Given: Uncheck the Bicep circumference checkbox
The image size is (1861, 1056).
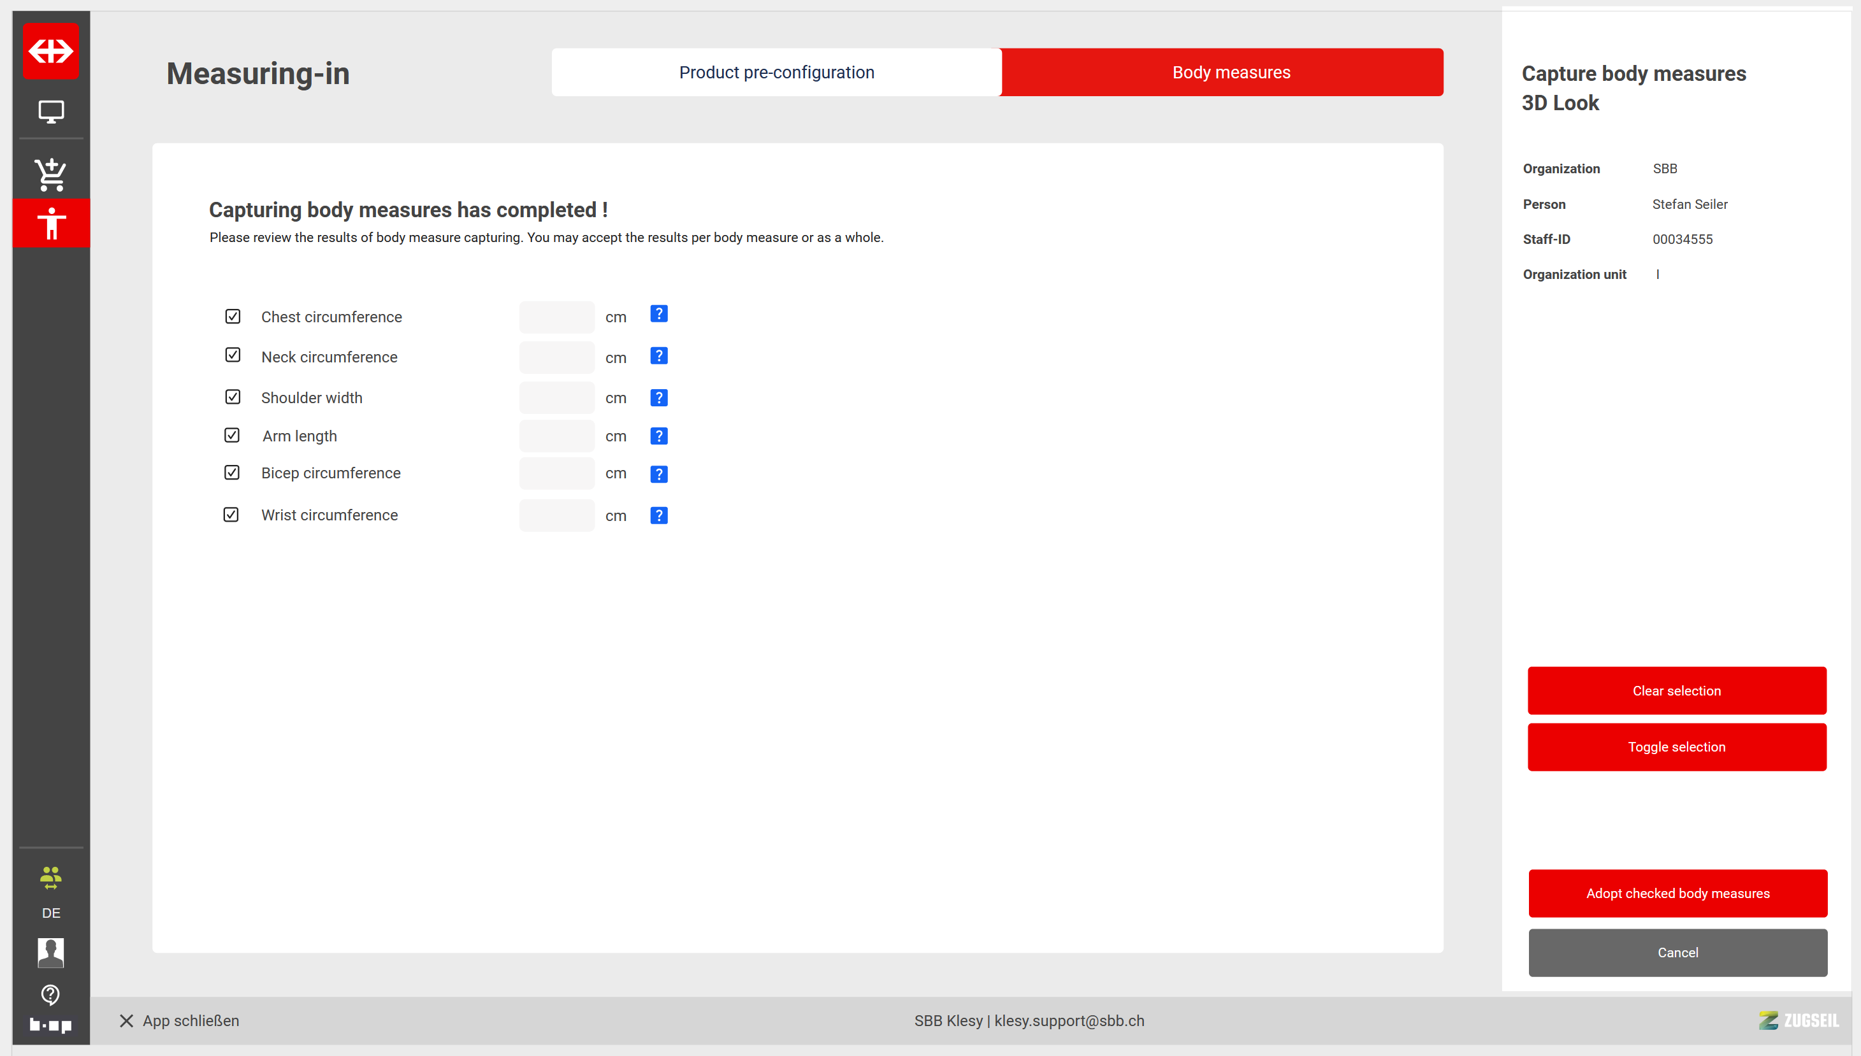Looking at the screenshot, I should point(231,473).
